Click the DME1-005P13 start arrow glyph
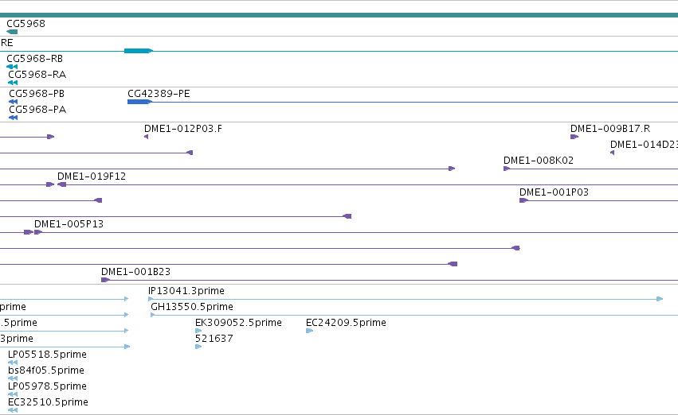The image size is (678, 415). tap(38, 232)
